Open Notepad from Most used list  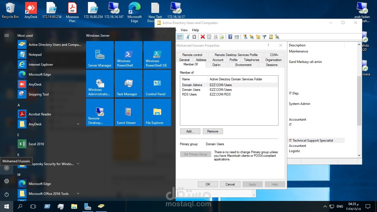(x=50, y=55)
